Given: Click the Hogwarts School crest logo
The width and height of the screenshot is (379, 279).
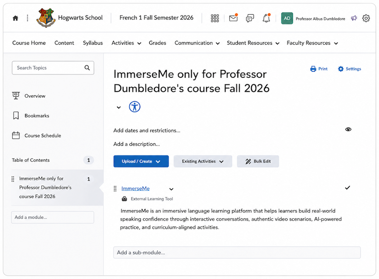Looking at the screenshot, I should [x=45, y=18].
